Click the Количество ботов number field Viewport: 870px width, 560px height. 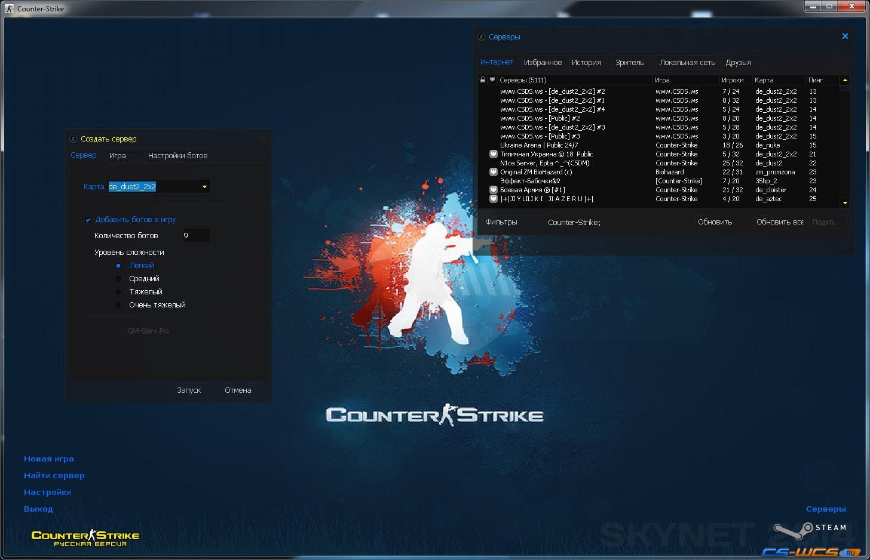196,236
